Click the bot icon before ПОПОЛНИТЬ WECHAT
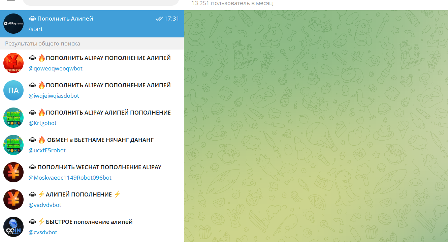The width and height of the screenshot is (448, 242). click(32, 167)
